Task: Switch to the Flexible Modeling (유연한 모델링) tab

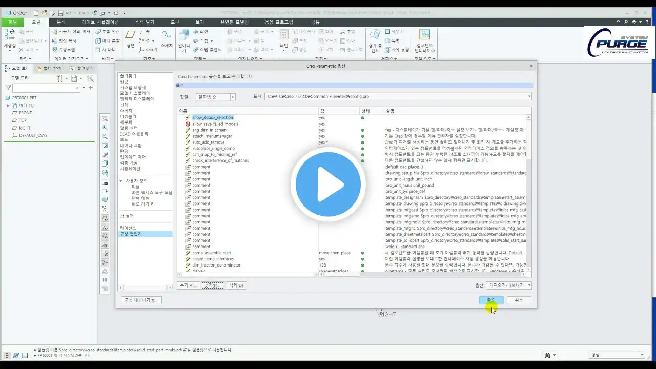Action: pos(234,22)
